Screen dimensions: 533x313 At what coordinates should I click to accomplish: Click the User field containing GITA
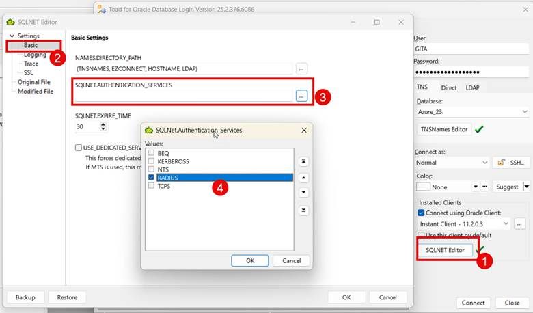(471, 49)
